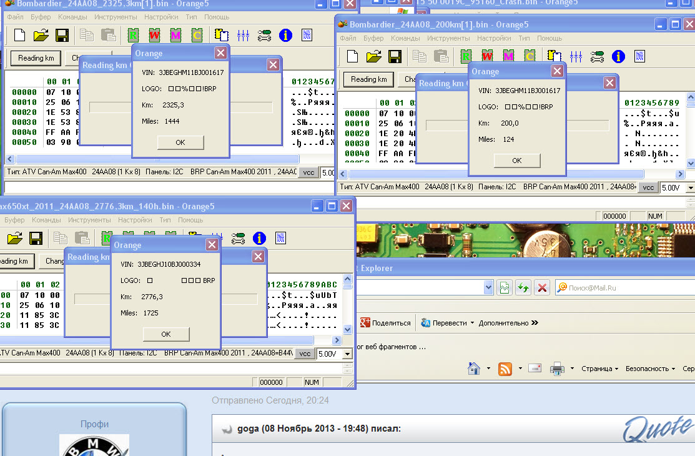Click green refresh arrows icon in Explorer
The image size is (695, 456).
pyautogui.click(x=523, y=288)
